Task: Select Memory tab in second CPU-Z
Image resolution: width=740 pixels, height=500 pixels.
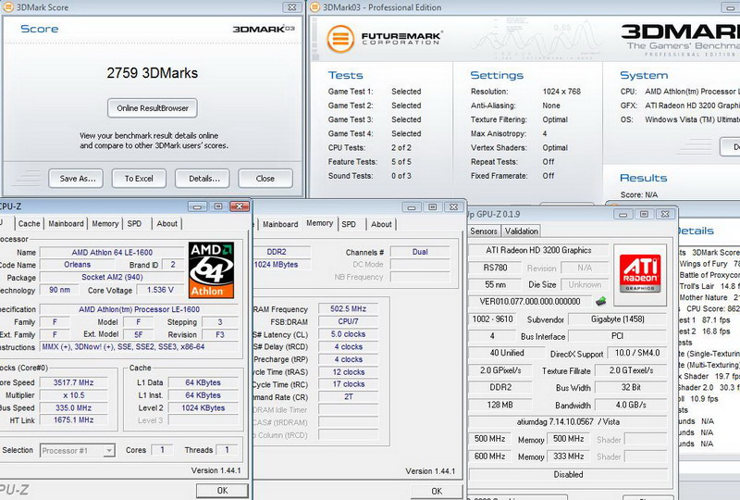Action: [x=319, y=223]
